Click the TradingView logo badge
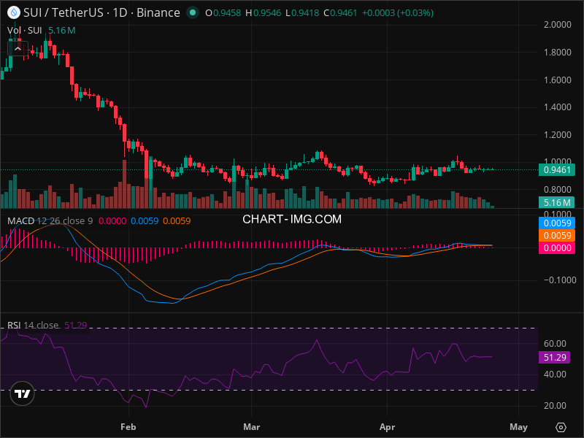Screen dimensions: 584x438 pos(23,393)
